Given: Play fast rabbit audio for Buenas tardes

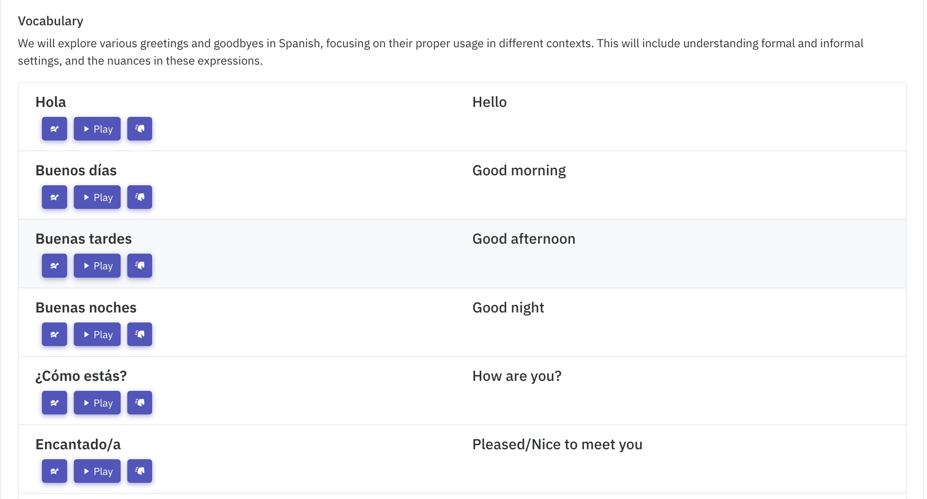Looking at the screenshot, I should tap(140, 266).
